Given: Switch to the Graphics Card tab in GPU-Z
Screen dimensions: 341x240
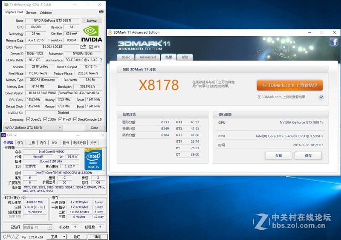Looking at the screenshot, I should [x=14, y=12].
